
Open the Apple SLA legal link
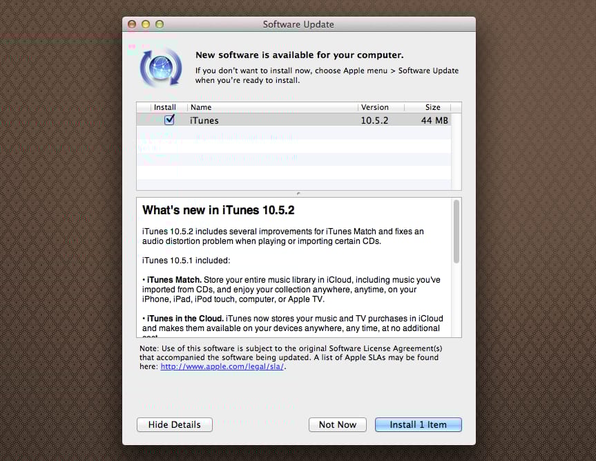click(222, 367)
